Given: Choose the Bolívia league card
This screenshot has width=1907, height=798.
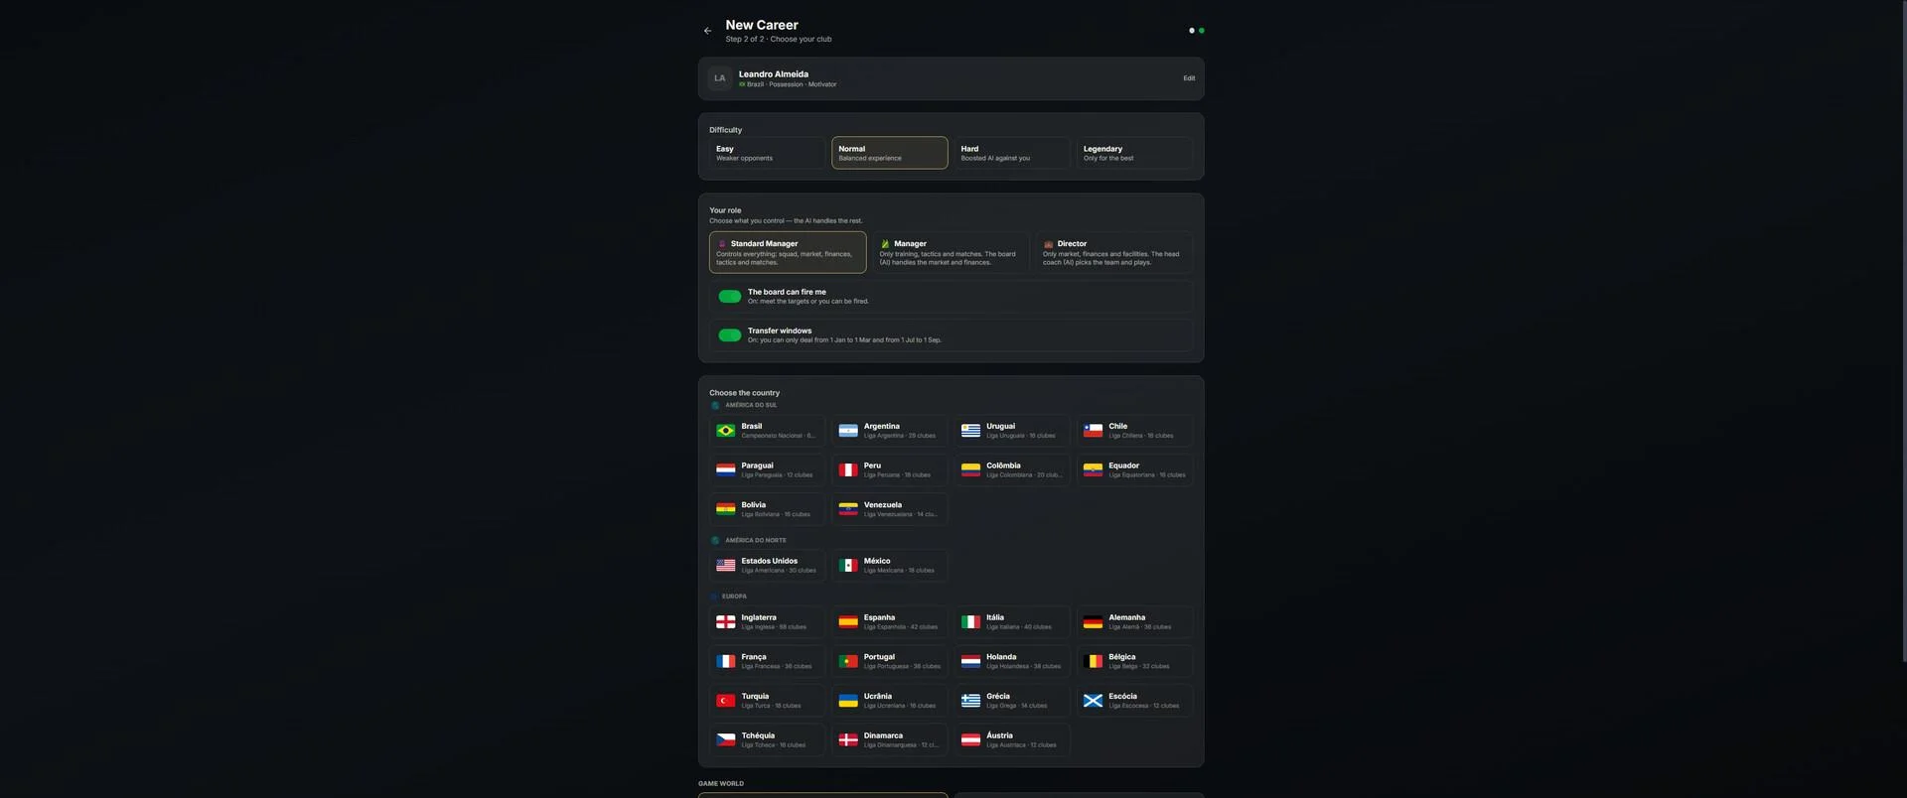Looking at the screenshot, I should [767, 509].
